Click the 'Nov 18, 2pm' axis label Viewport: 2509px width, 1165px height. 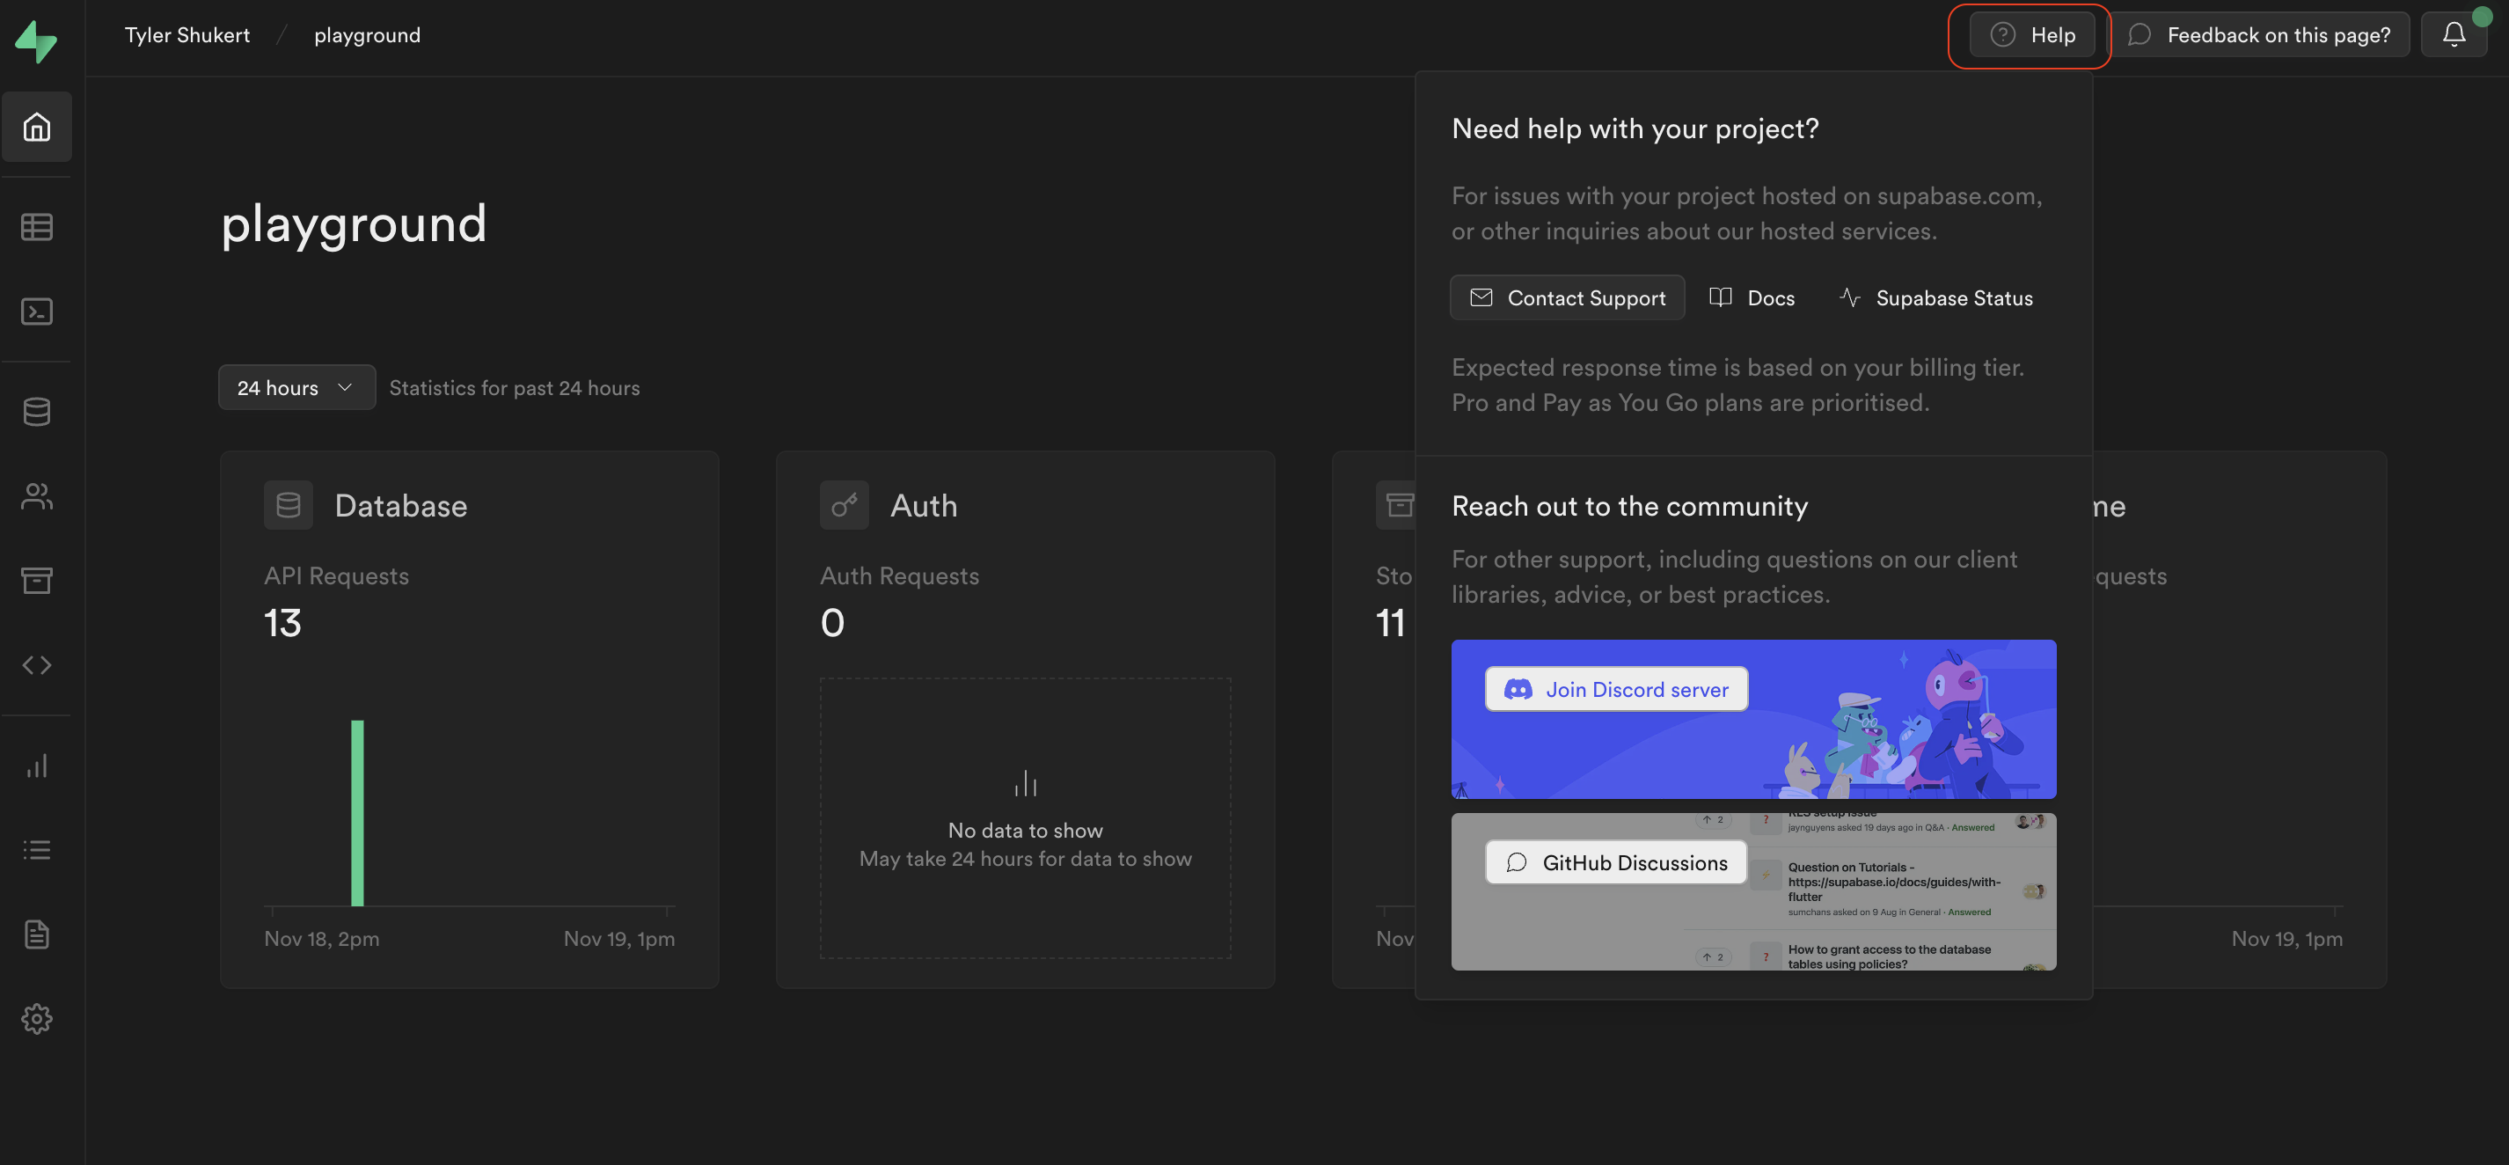coord(321,939)
